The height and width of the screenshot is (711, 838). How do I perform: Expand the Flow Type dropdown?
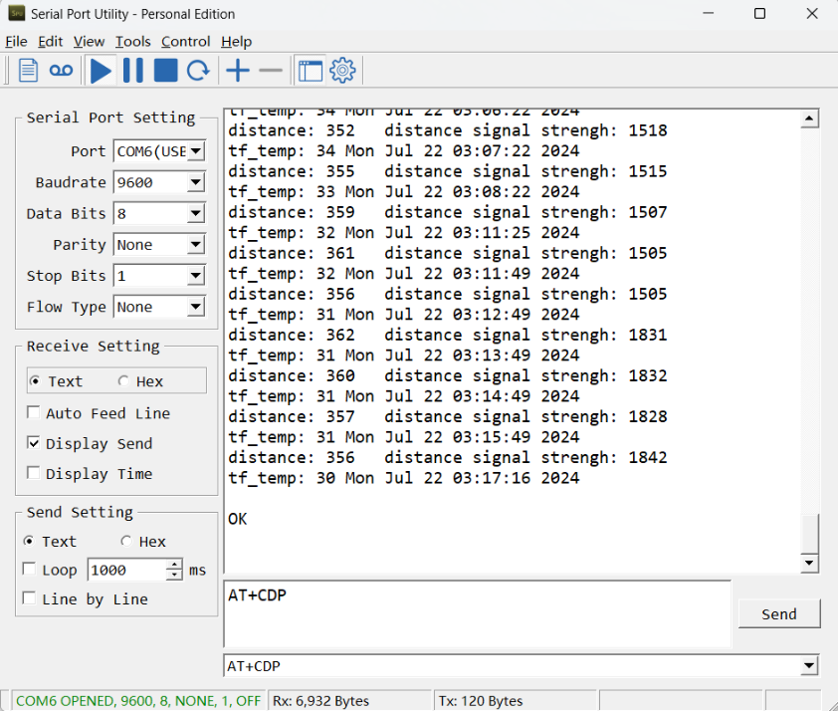click(196, 307)
